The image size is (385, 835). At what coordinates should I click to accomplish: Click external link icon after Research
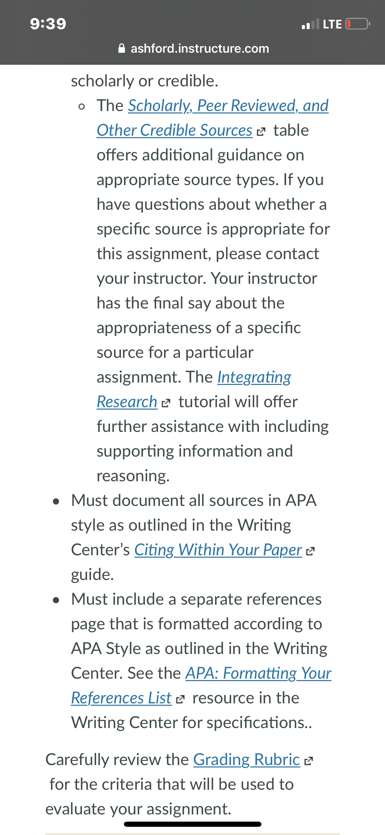point(166,403)
